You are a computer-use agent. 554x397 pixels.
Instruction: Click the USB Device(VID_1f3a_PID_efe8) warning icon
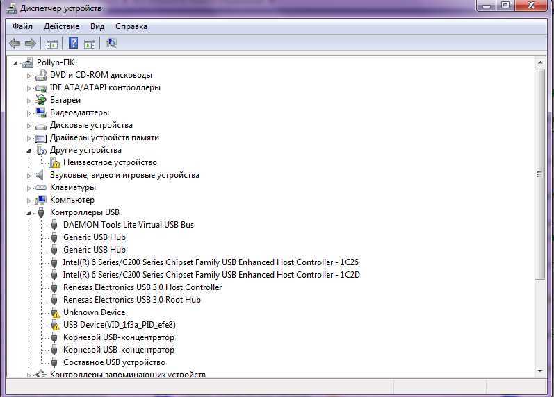pos(54,325)
